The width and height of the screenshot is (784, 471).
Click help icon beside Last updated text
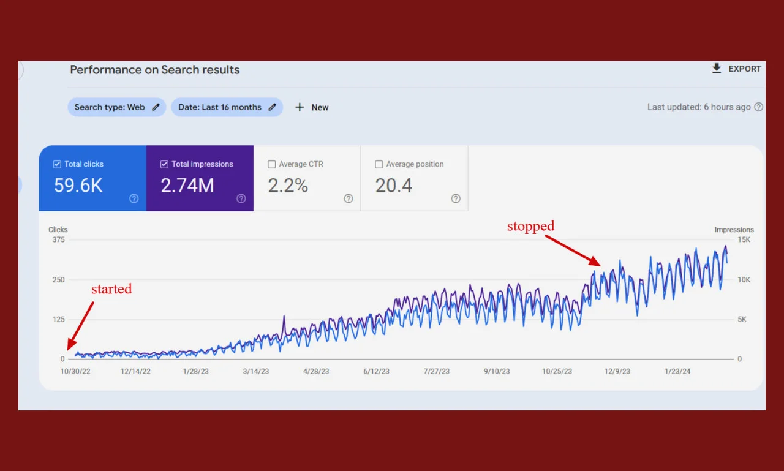758,107
